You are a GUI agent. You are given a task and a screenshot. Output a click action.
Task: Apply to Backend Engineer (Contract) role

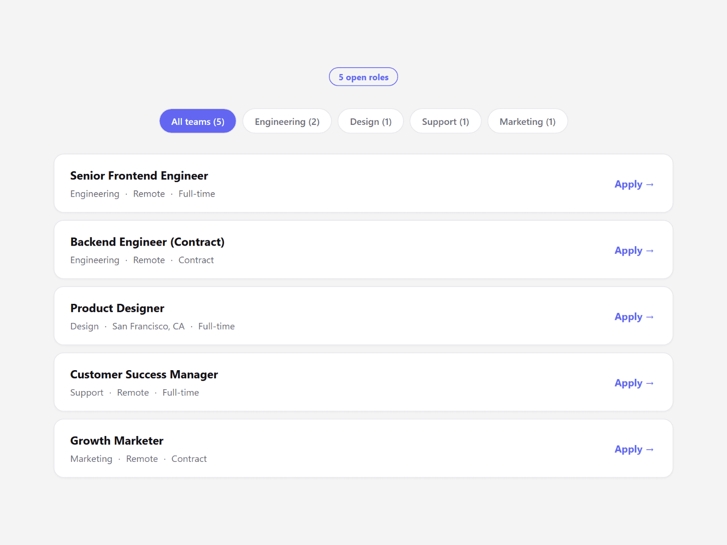tap(634, 250)
